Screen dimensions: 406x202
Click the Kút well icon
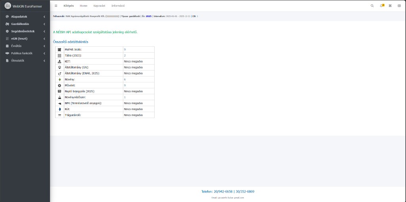point(59,109)
